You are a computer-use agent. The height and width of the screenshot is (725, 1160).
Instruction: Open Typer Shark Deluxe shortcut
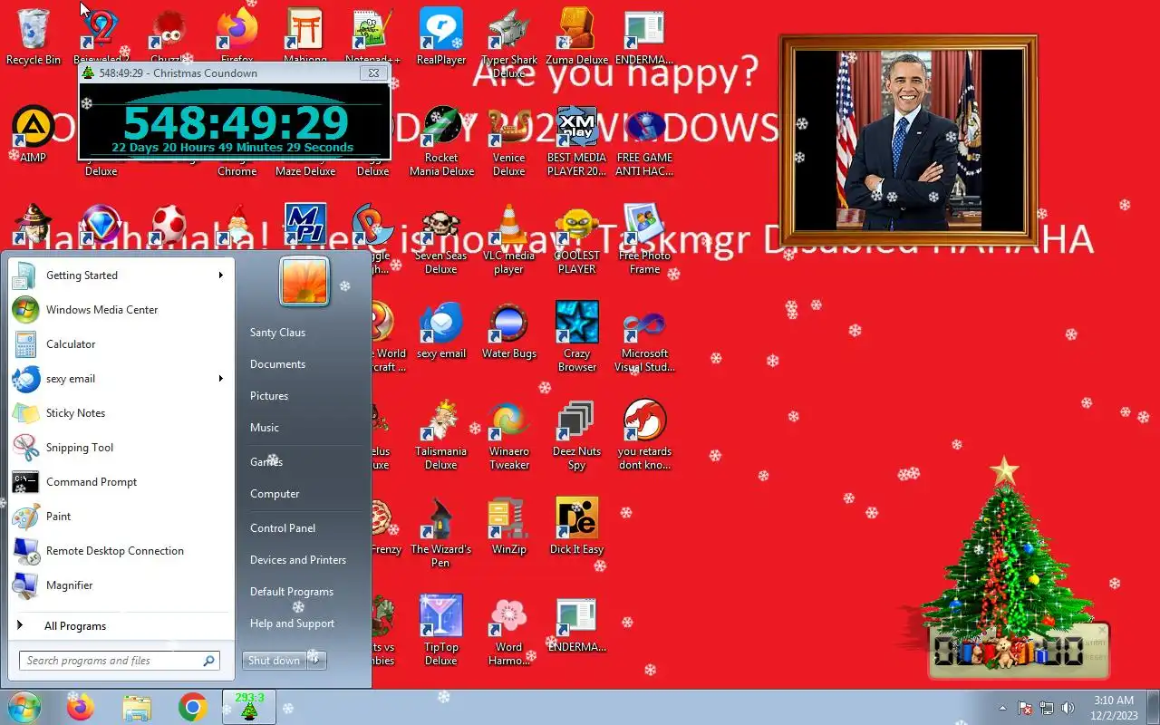[x=509, y=43]
